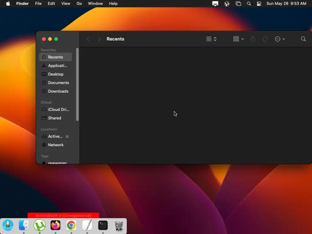
Task: Open the Edit menu
Action: pyautogui.click(x=51, y=3)
